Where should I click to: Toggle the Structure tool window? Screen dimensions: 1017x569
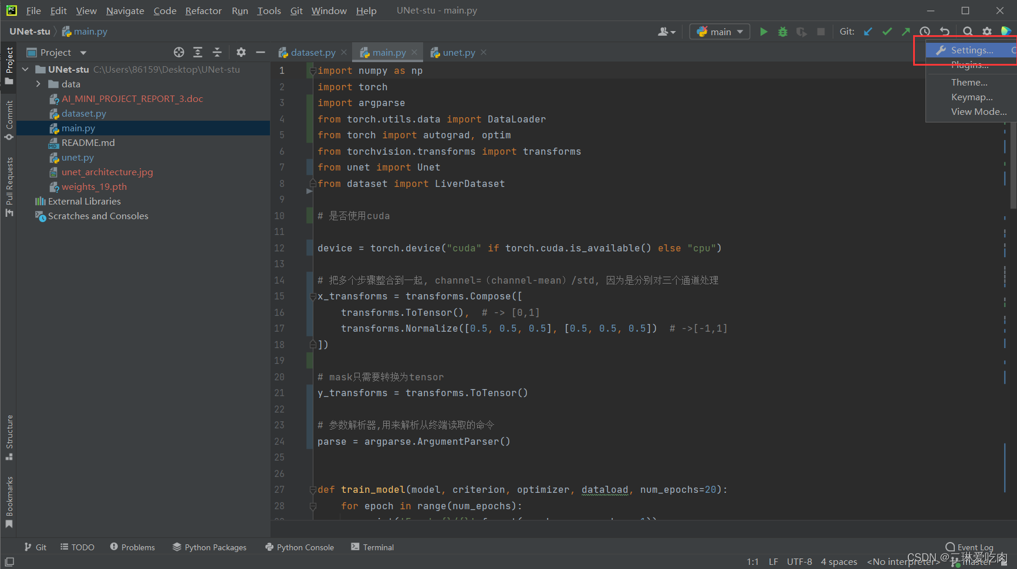[9, 437]
